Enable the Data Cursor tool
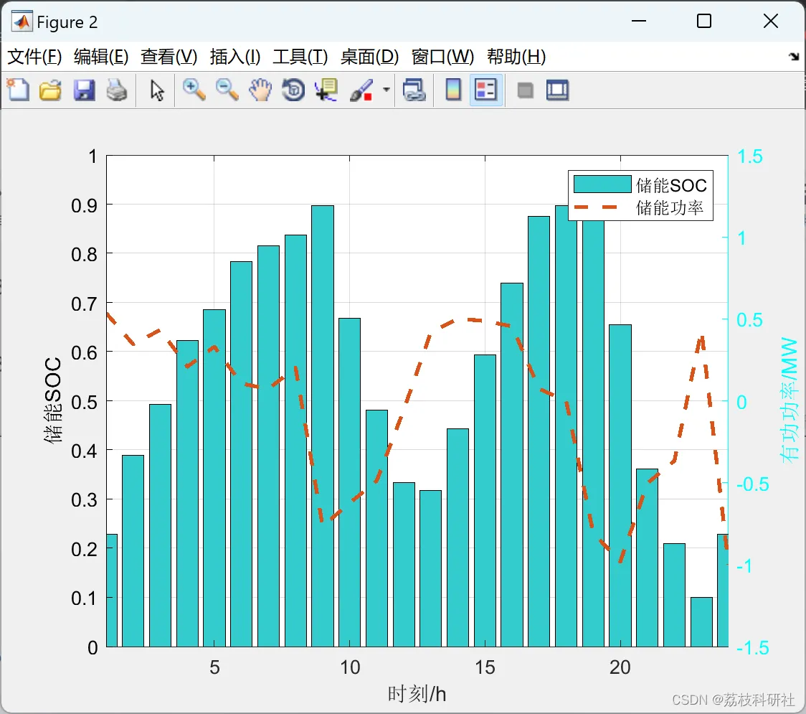This screenshot has width=806, height=714. (326, 90)
